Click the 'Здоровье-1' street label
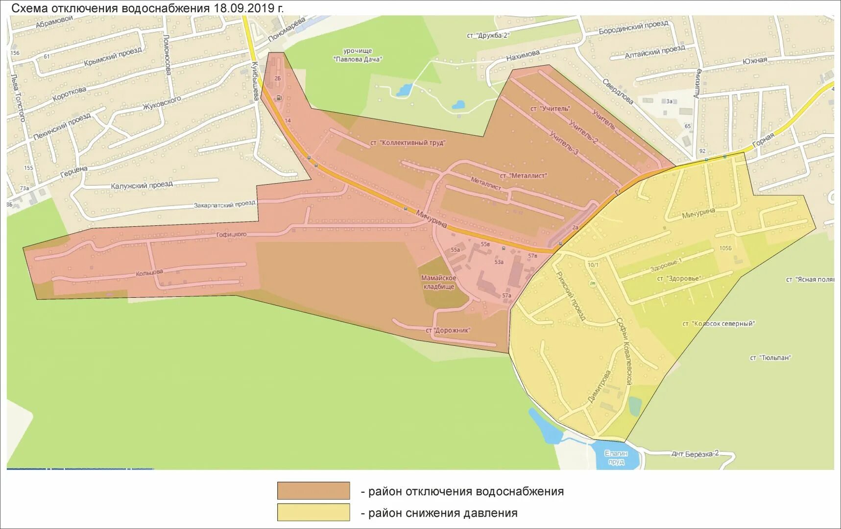 (666, 264)
